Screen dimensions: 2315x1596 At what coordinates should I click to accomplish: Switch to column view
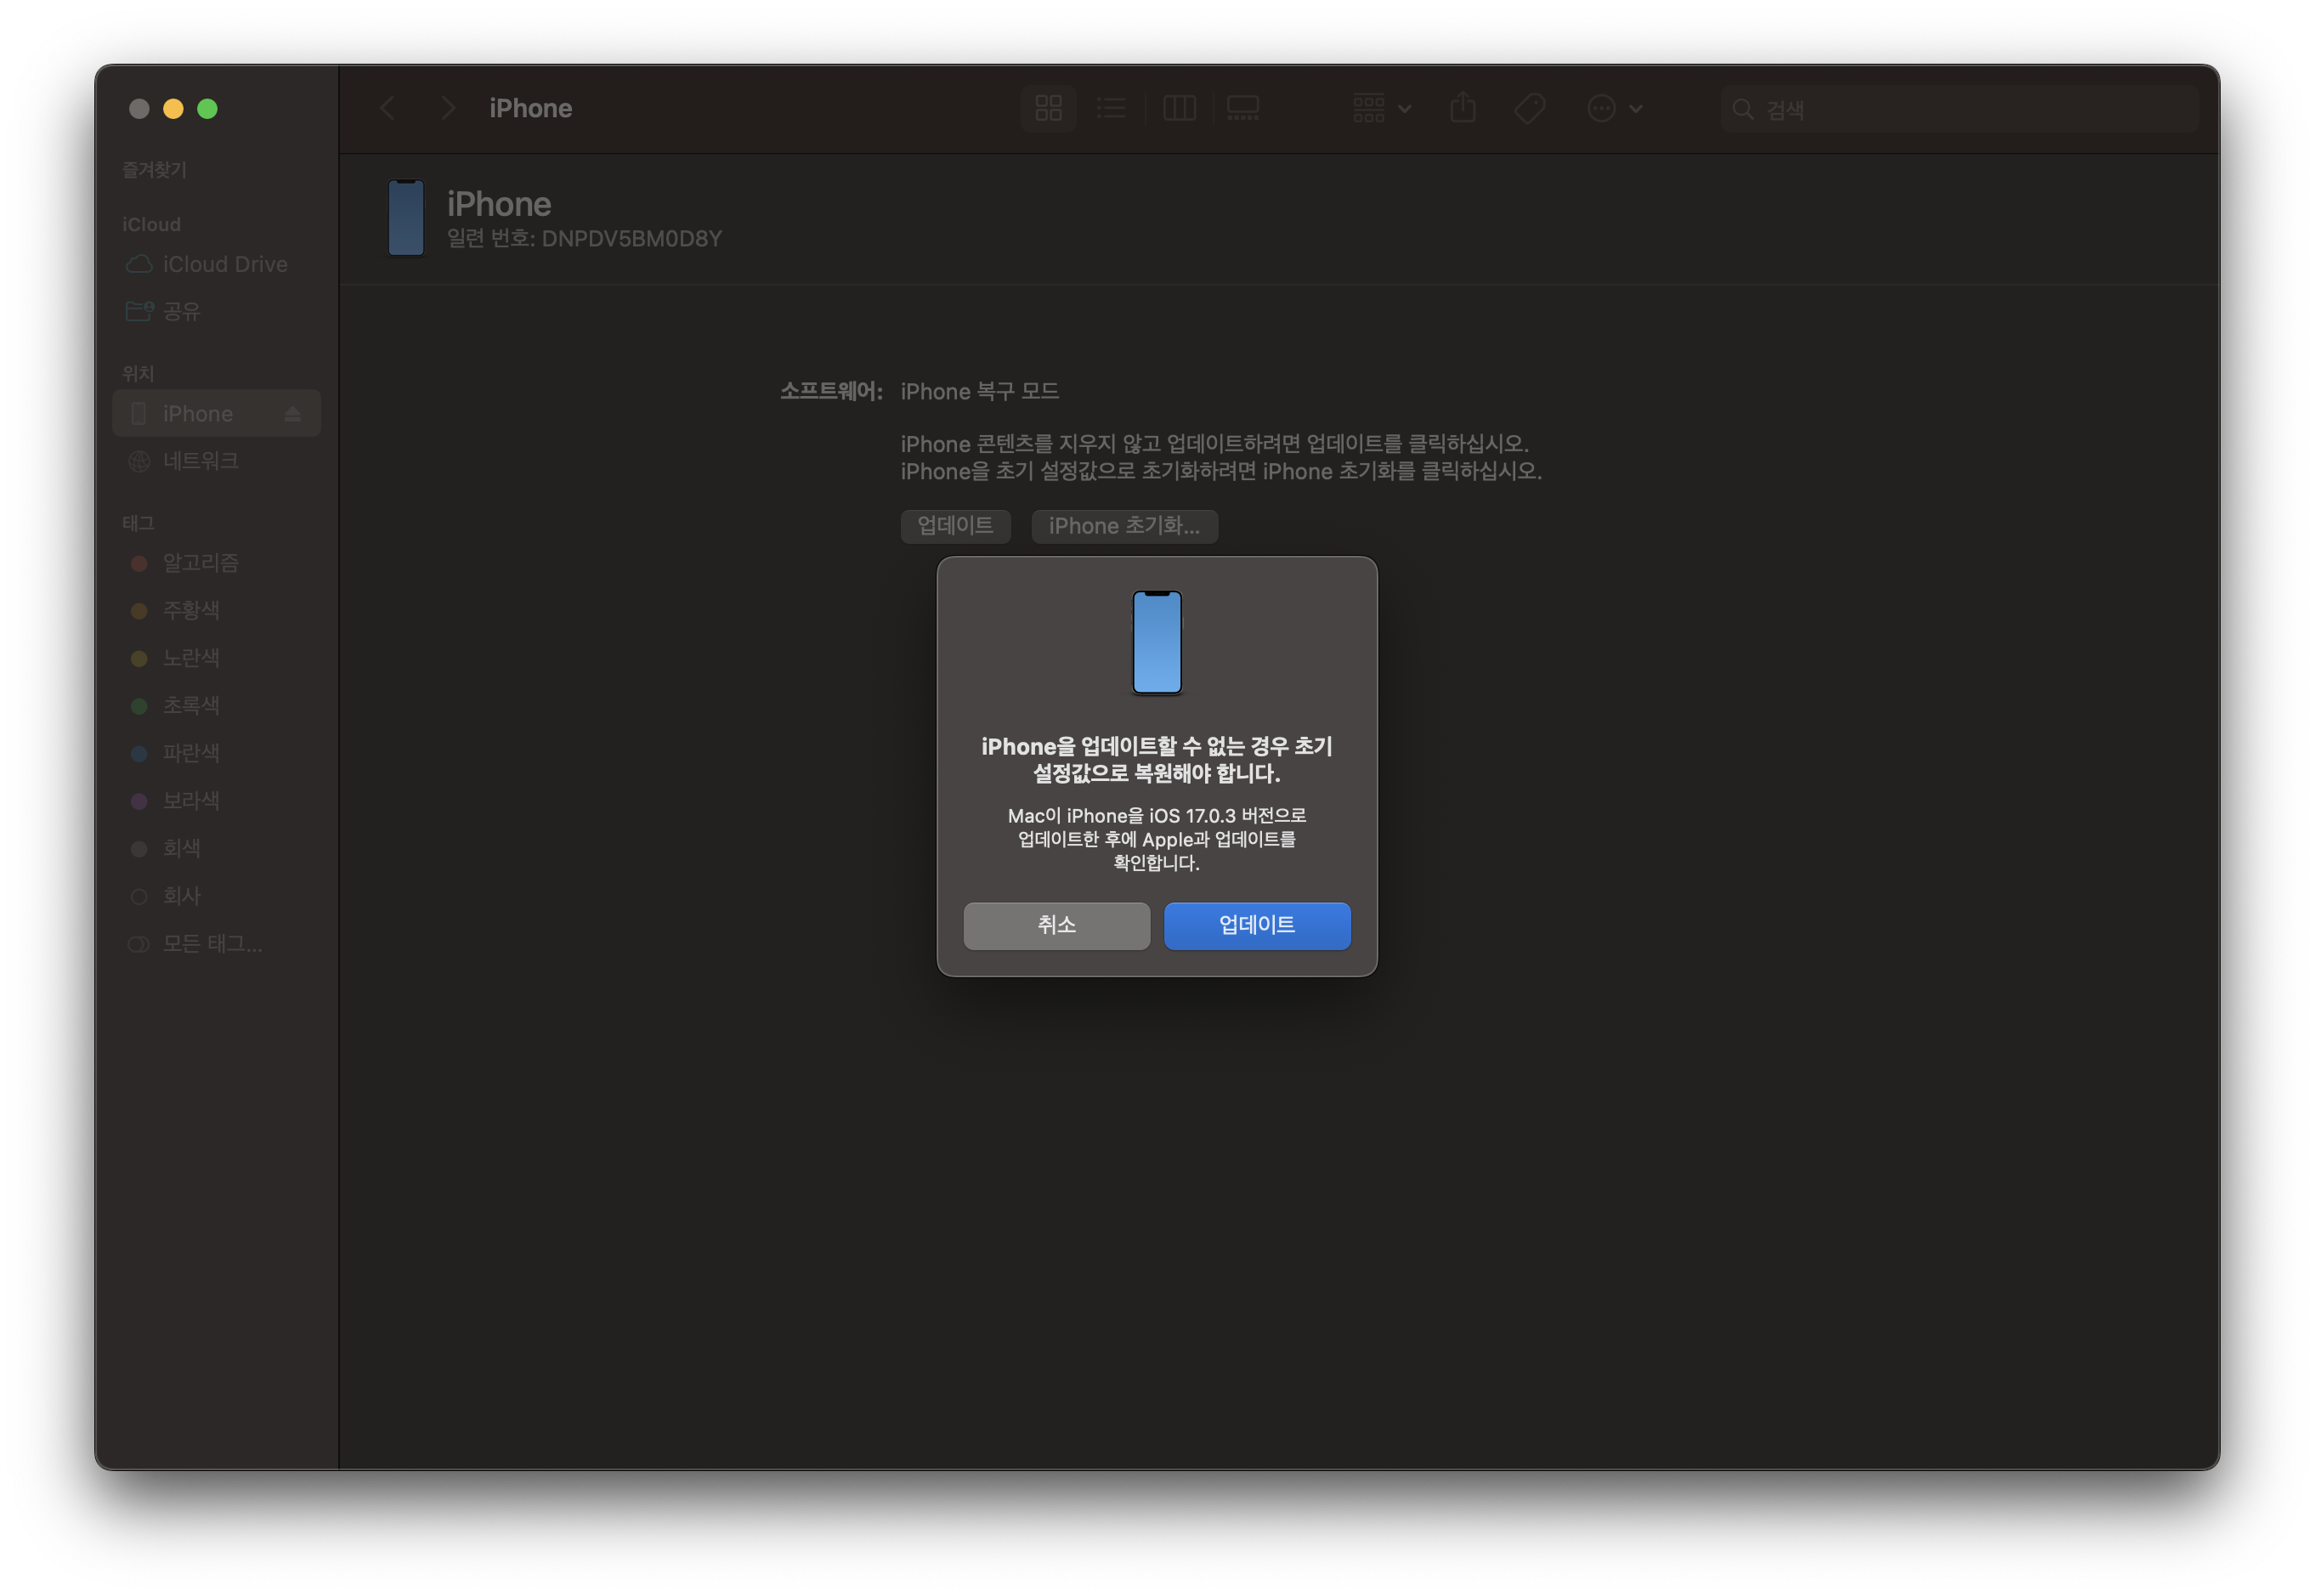coord(1179,108)
